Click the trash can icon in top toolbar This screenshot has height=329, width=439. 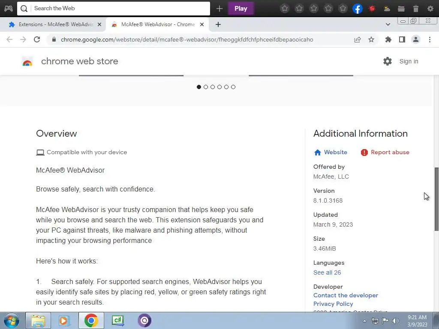[416, 9]
